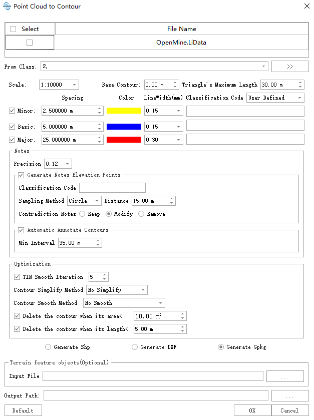The height and width of the screenshot is (420, 314).
Task: Uncheck TIN Smooth Iteration option
Action: tap(18, 277)
